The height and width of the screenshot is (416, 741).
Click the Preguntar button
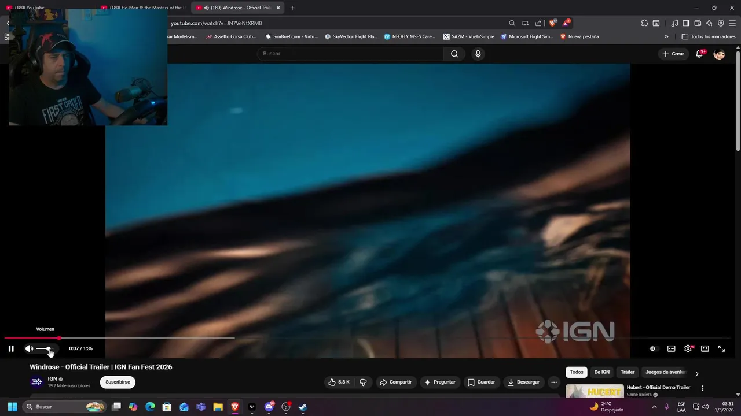click(440, 382)
